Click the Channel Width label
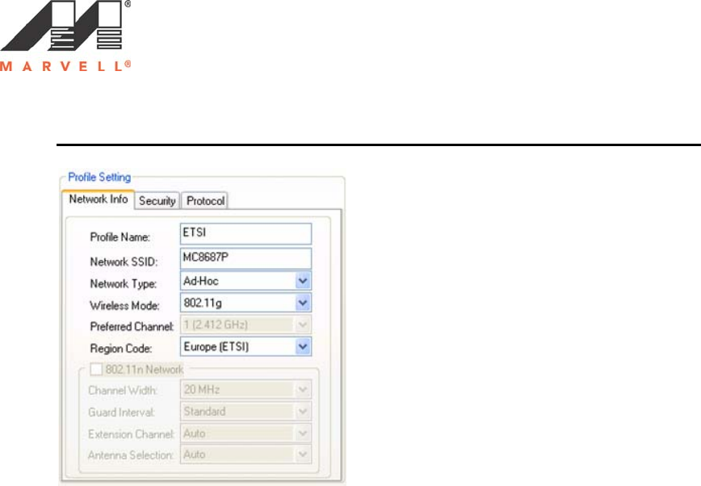The height and width of the screenshot is (486, 701). [123, 390]
